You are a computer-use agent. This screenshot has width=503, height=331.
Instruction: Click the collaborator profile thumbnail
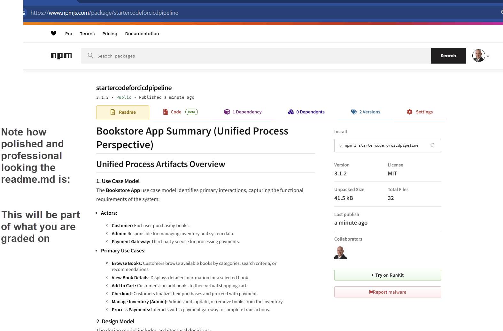tap(340, 252)
